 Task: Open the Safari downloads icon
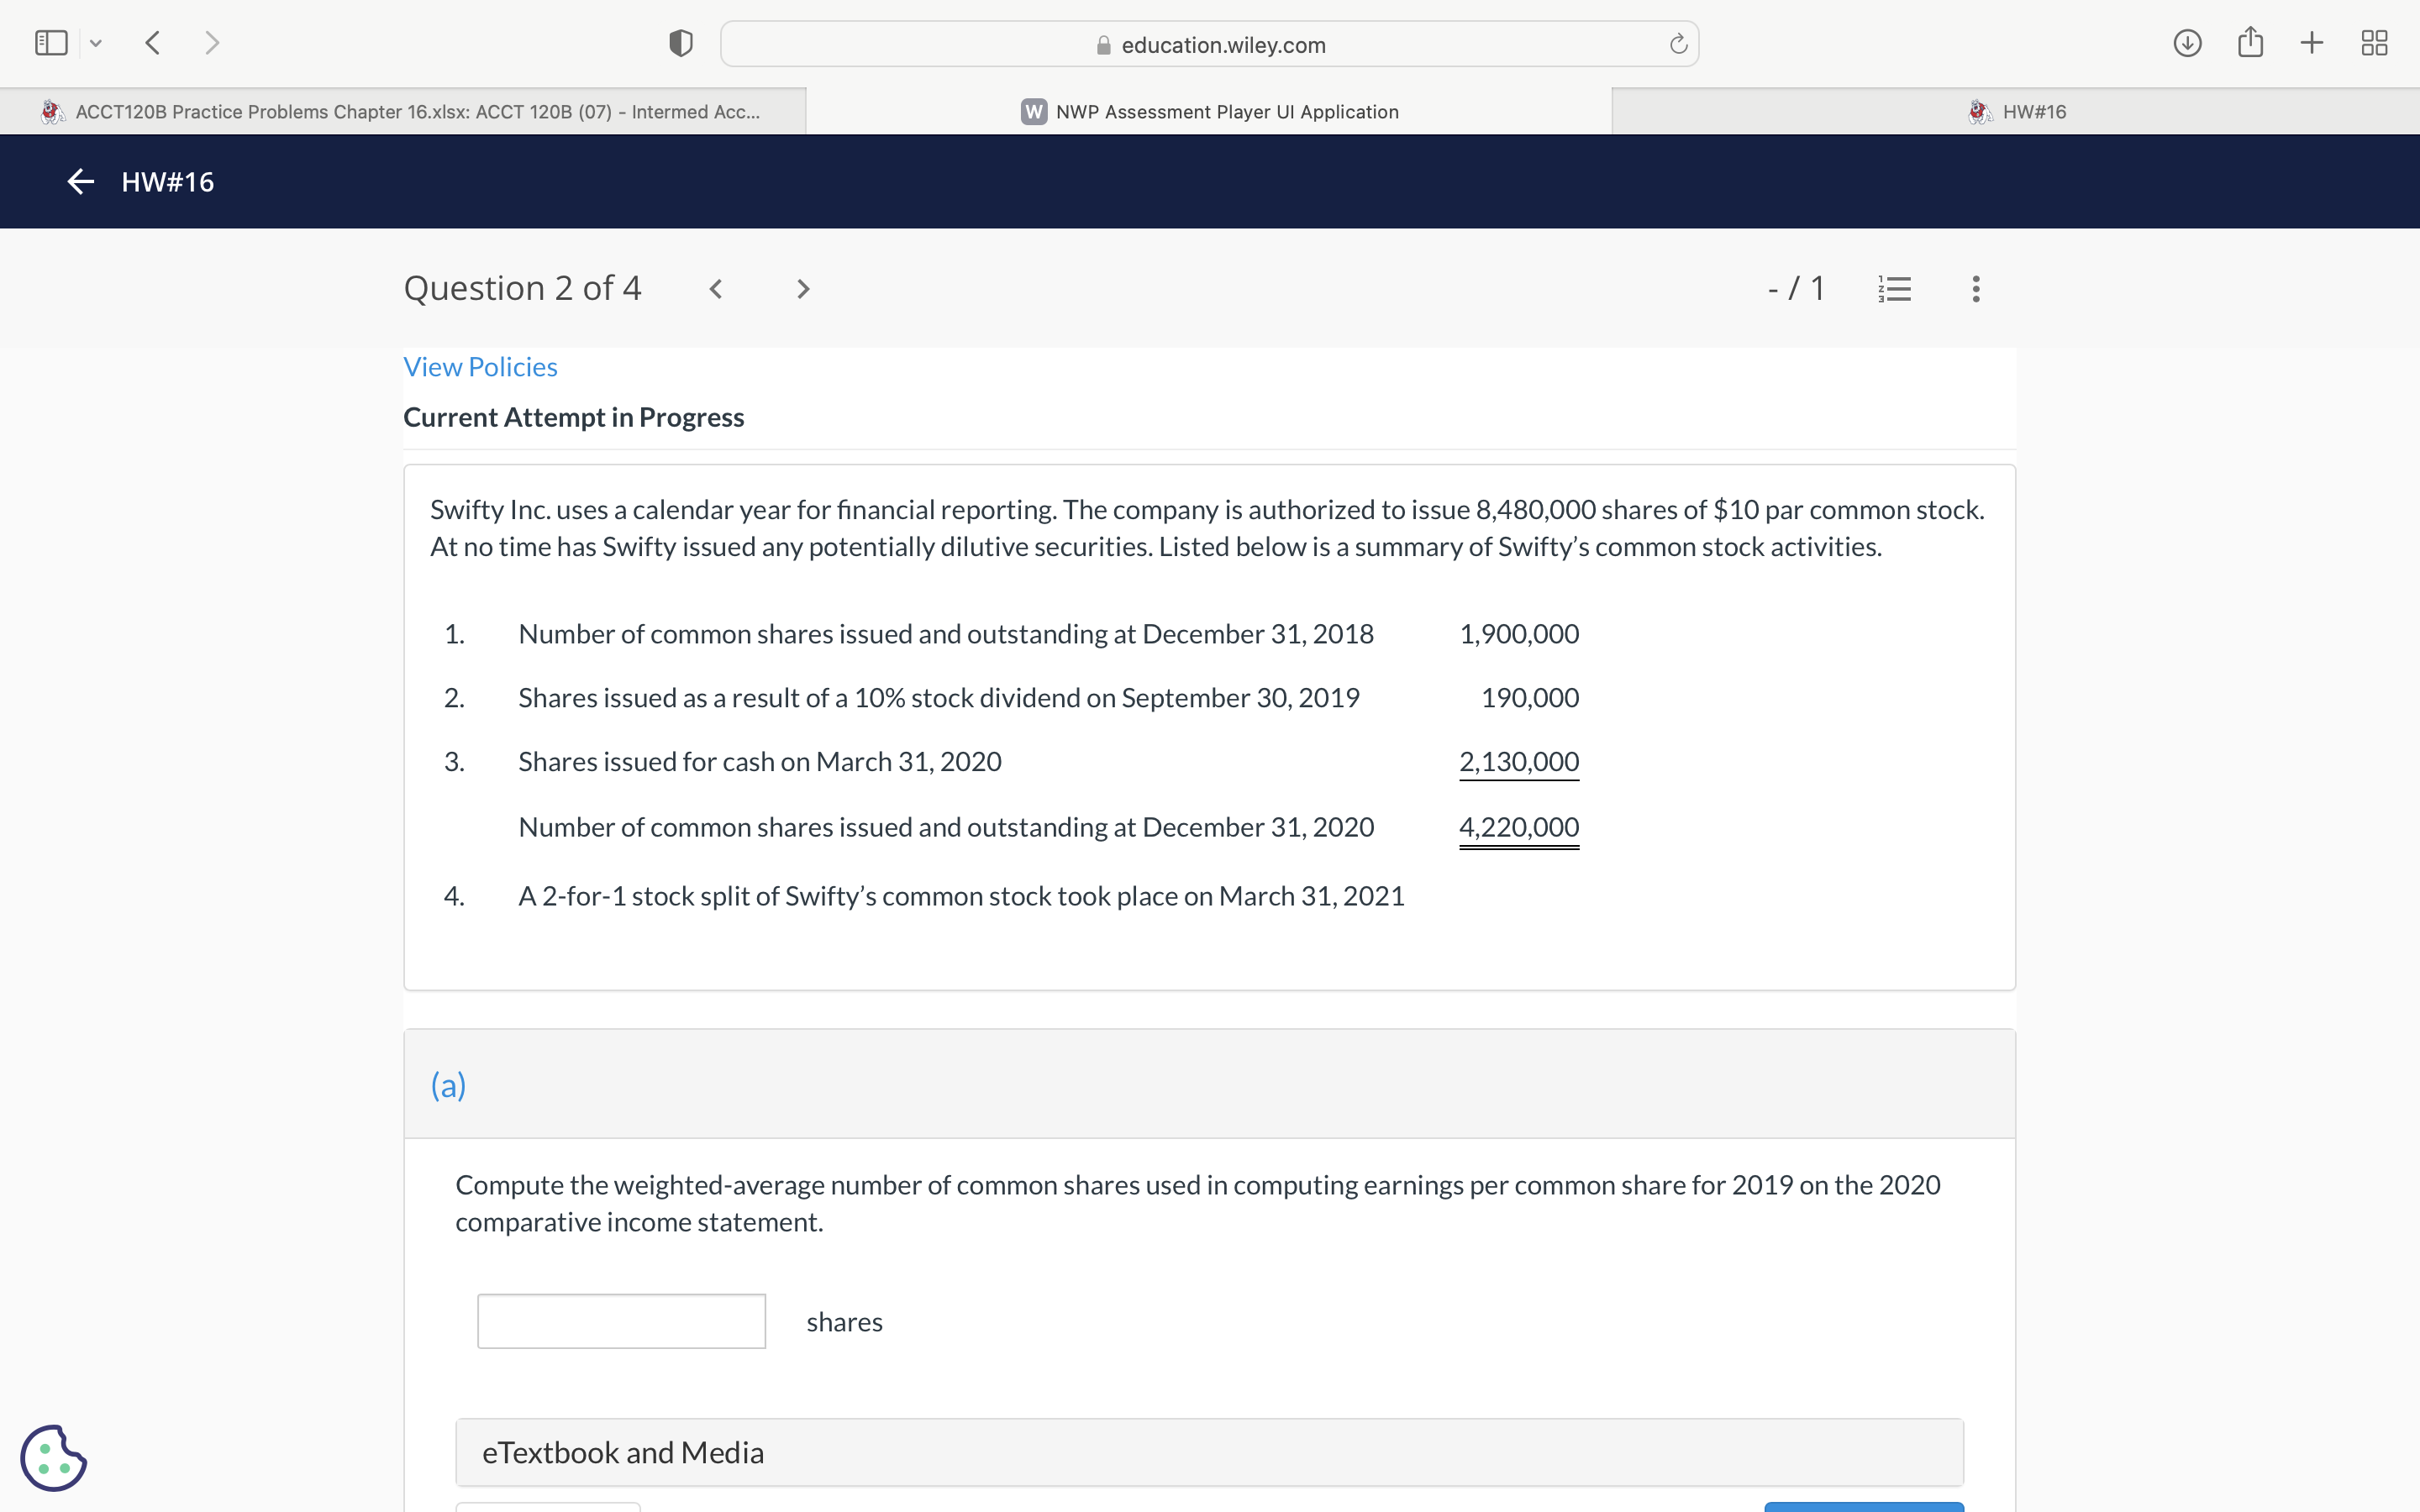click(2187, 43)
